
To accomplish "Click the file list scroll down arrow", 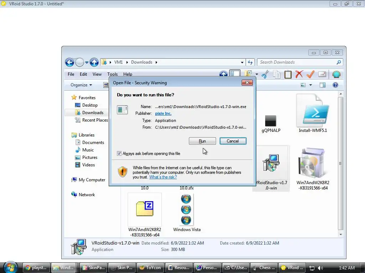I will coord(340,235).
